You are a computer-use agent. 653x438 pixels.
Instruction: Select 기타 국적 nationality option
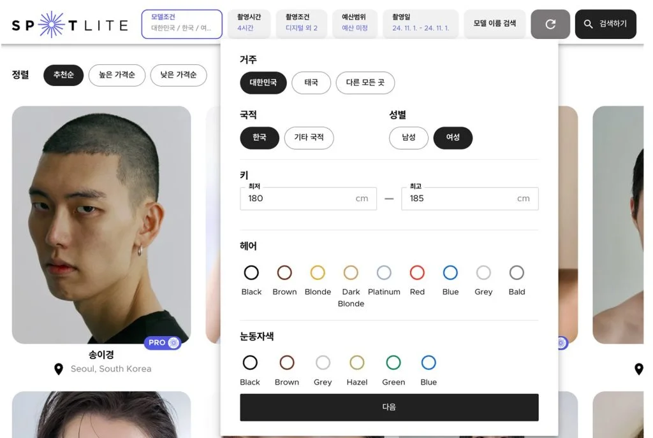[309, 138]
